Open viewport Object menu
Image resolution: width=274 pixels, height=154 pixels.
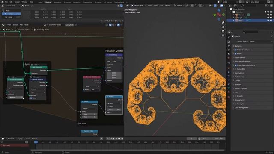pos(167,6)
